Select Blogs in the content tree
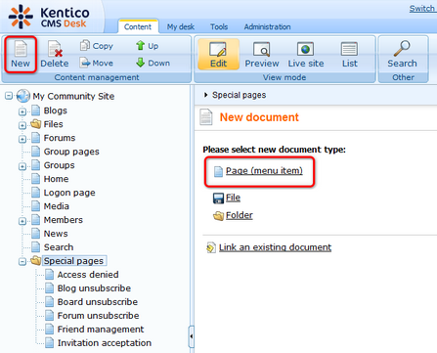Screen dimensions: 437x353 click(56, 110)
